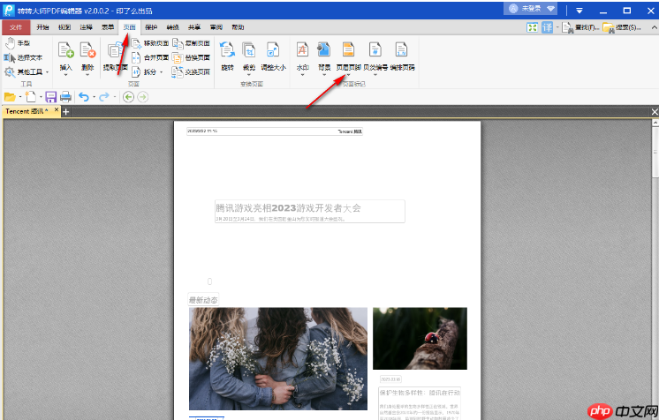Viewport: 659px width, 420px height.
Task: Switch to the Help (帮助) tab
Action: point(238,27)
